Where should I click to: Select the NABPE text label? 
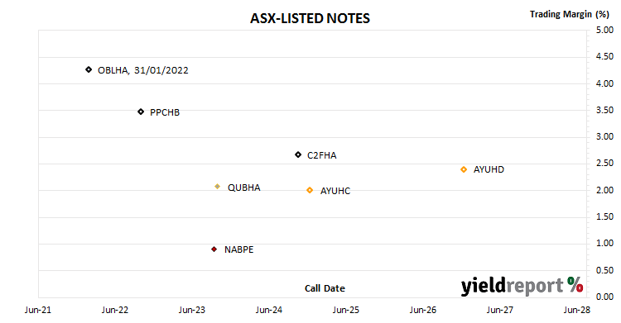click(238, 249)
